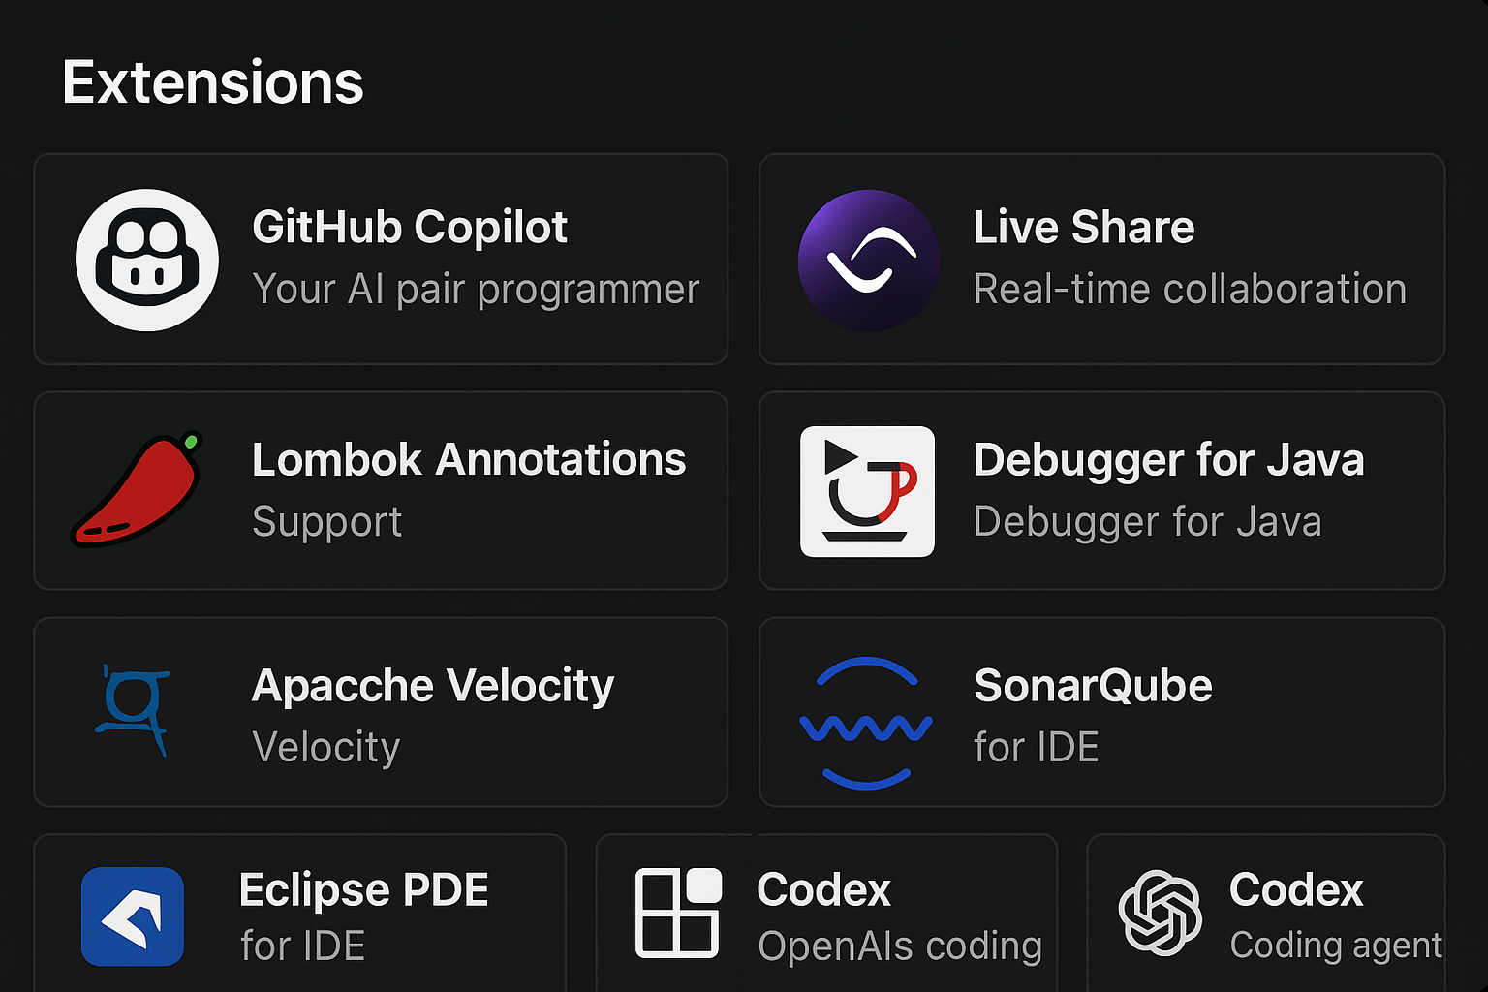This screenshot has width=1488, height=992.
Task: Select the Live Share purple circle icon
Action: (x=869, y=259)
